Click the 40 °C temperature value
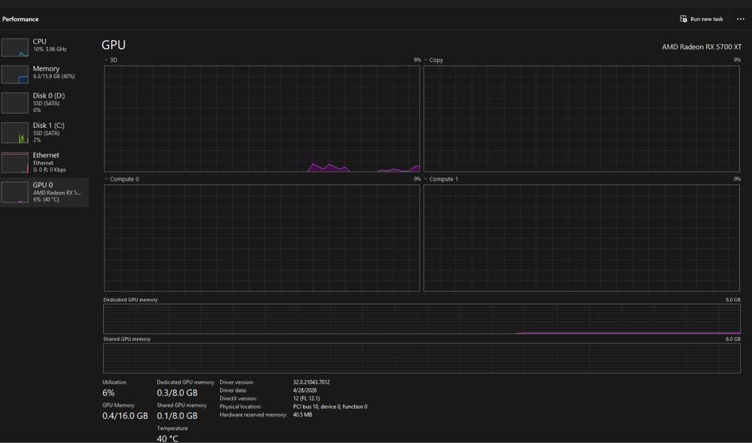 point(168,438)
